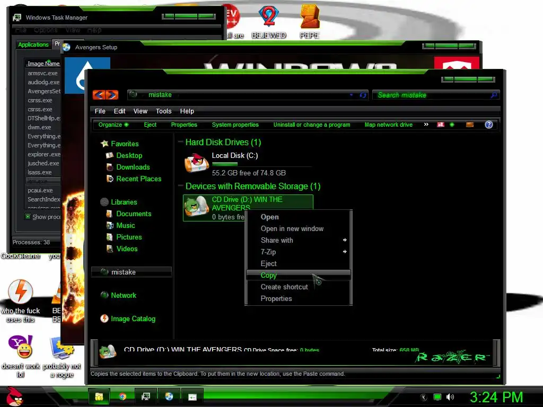The image size is (543, 407).
Task: Open the view options dropdown arrow
Action: (x=452, y=125)
